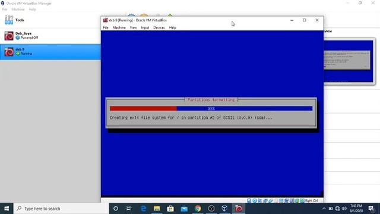The image size is (380, 214).
Task: Open View menu in VM window
Action: coord(133,28)
